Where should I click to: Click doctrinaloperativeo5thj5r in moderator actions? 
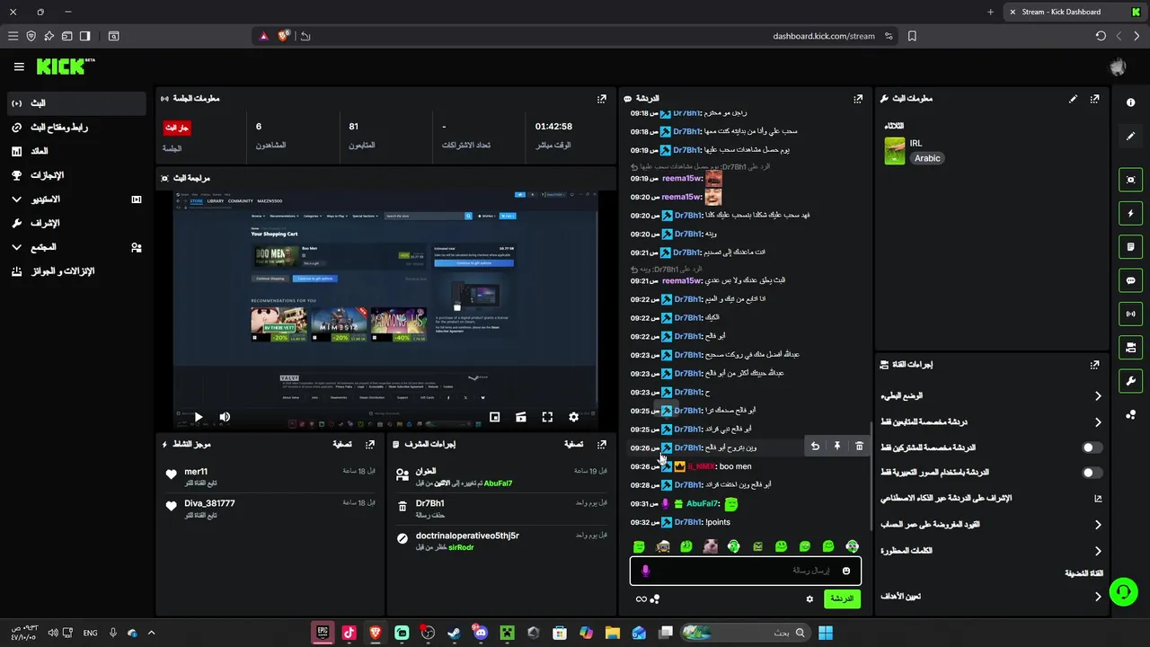point(467,536)
